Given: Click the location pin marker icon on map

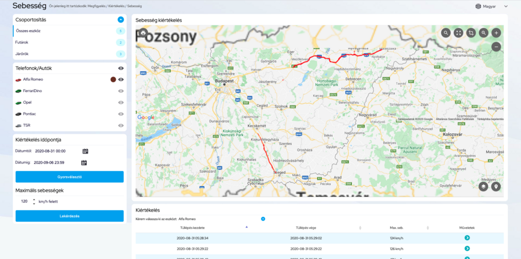Looking at the screenshot, I should [x=496, y=187].
